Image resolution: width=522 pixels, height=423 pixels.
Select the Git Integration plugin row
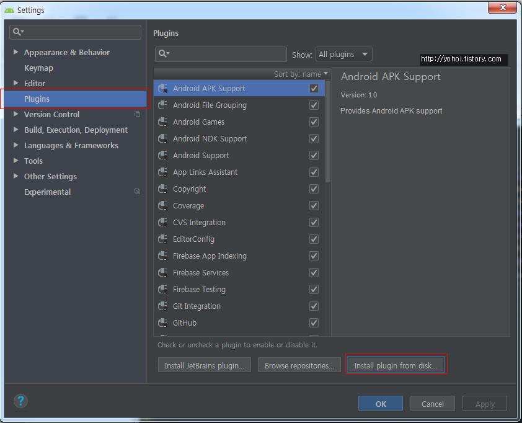tap(239, 306)
